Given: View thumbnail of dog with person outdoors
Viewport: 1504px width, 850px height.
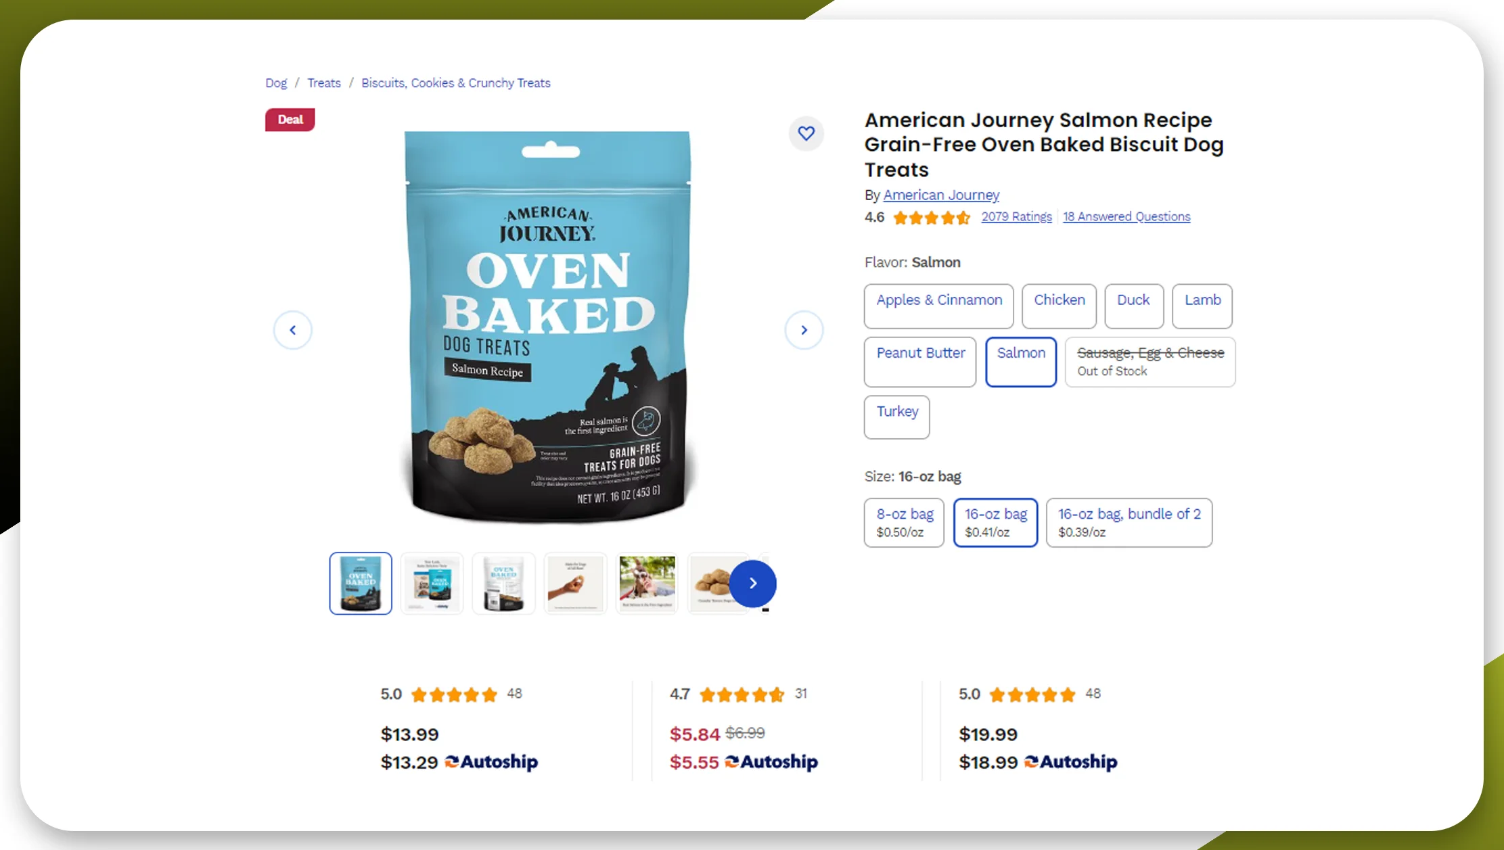Looking at the screenshot, I should click(x=647, y=583).
